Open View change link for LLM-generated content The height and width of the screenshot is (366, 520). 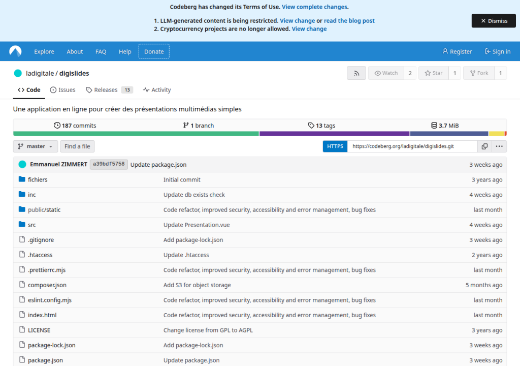(298, 21)
